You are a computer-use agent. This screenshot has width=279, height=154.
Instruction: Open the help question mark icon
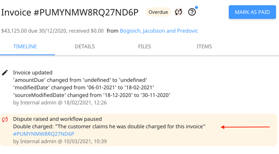point(192,12)
